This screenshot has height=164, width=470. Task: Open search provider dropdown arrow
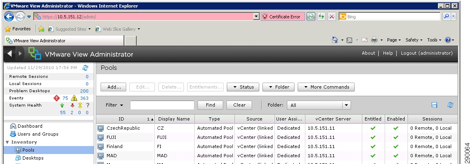pyautogui.click(x=454, y=17)
